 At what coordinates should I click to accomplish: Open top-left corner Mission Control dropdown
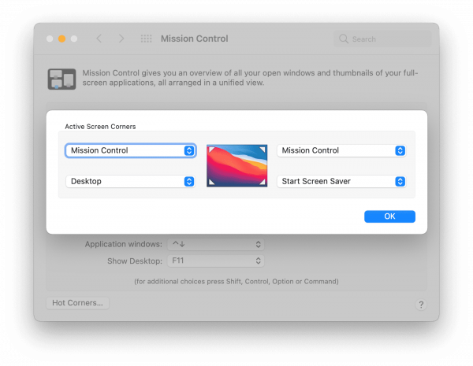click(x=131, y=150)
